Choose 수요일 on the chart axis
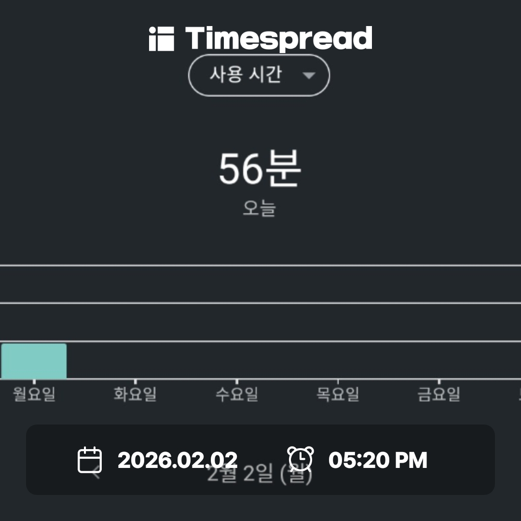The width and height of the screenshot is (521, 521). click(x=236, y=394)
